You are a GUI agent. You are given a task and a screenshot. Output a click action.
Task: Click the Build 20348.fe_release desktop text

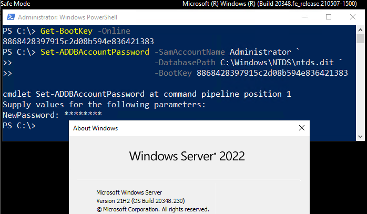tap(269, 4)
